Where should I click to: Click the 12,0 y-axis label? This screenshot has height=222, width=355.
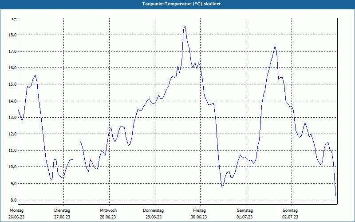tap(12, 134)
